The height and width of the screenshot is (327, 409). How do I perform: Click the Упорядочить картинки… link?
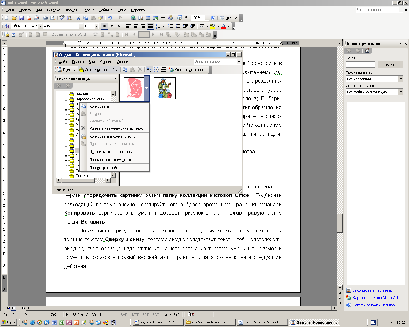pyautogui.click(x=374, y=290)
